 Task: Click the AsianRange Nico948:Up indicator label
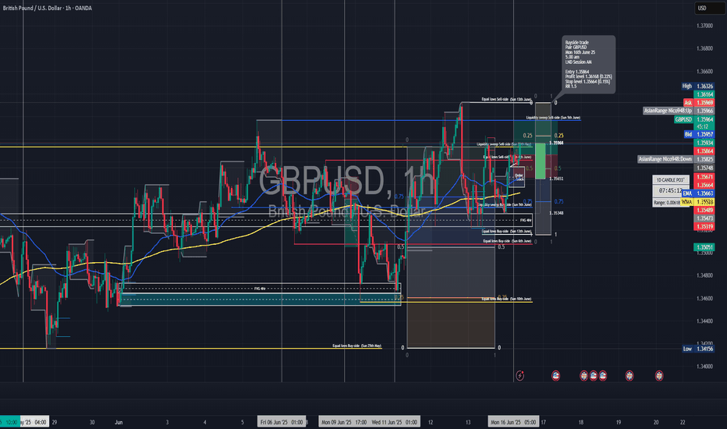pyautogui.click(x=679, y=111)
